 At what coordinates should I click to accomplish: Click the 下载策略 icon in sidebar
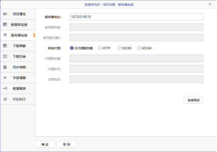point(5,46)
